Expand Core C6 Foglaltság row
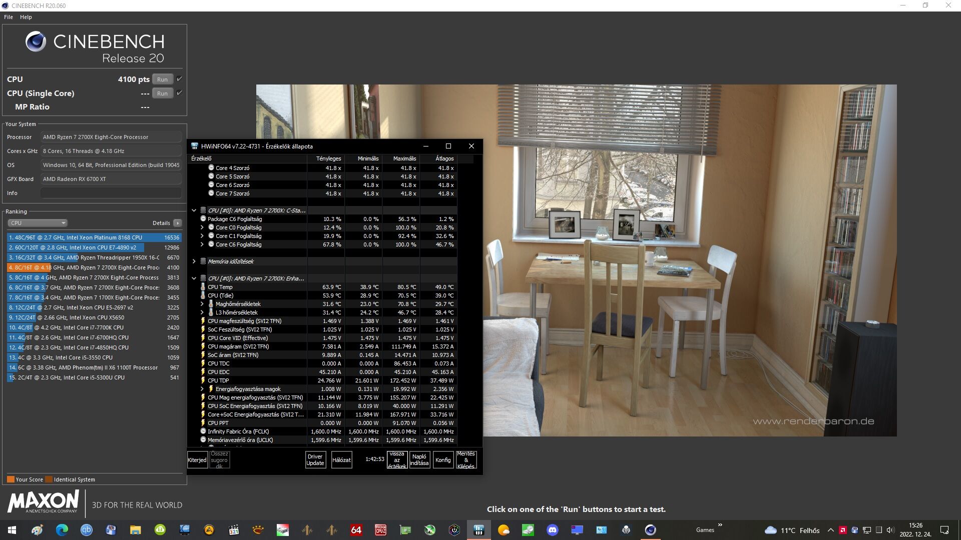 coord(202,244)
